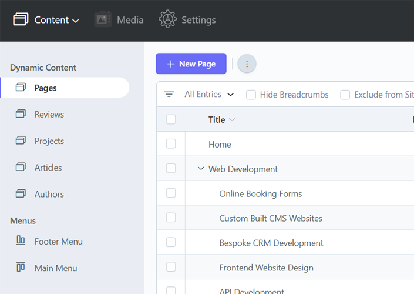Open Custom Built CMS Websites entry
Viewport: 414px width, 294px height.
pyautogui.click(x=271, y=218)
